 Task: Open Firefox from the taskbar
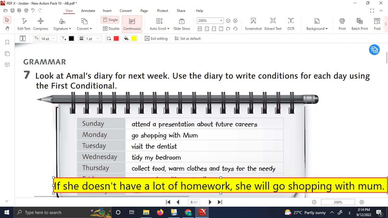(160, 212)
